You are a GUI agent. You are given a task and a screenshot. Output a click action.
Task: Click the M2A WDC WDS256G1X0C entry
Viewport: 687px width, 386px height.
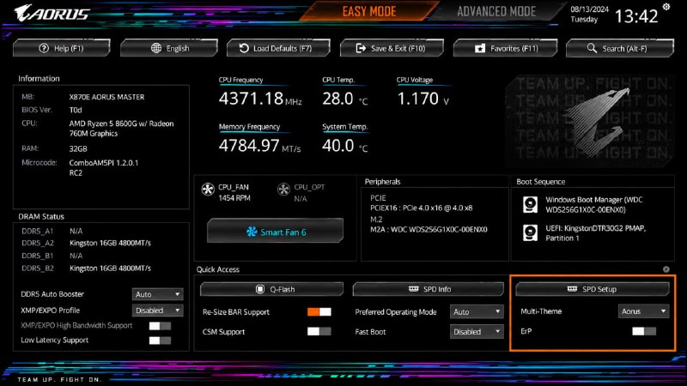coord(429,229)
